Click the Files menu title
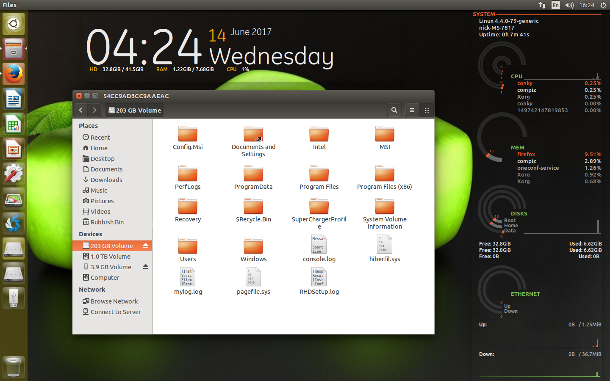610x381 pixels. coord(9,5)
